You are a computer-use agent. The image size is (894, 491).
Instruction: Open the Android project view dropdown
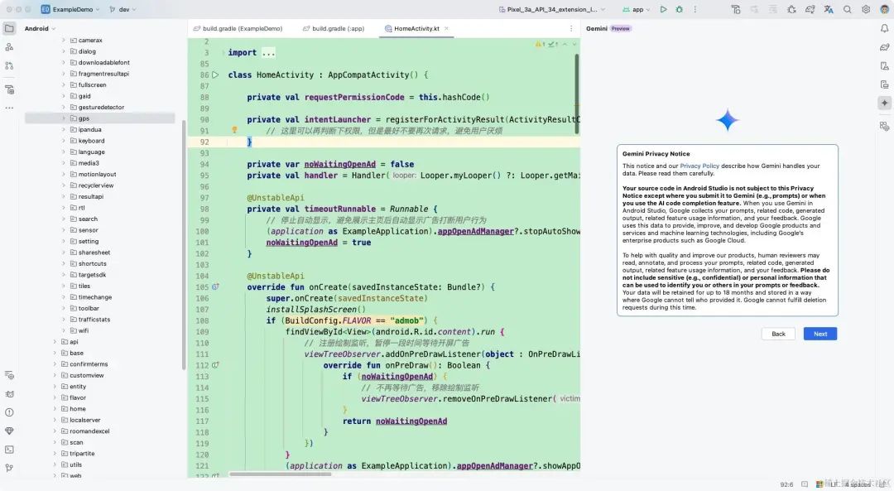click(x=40, y=28)
